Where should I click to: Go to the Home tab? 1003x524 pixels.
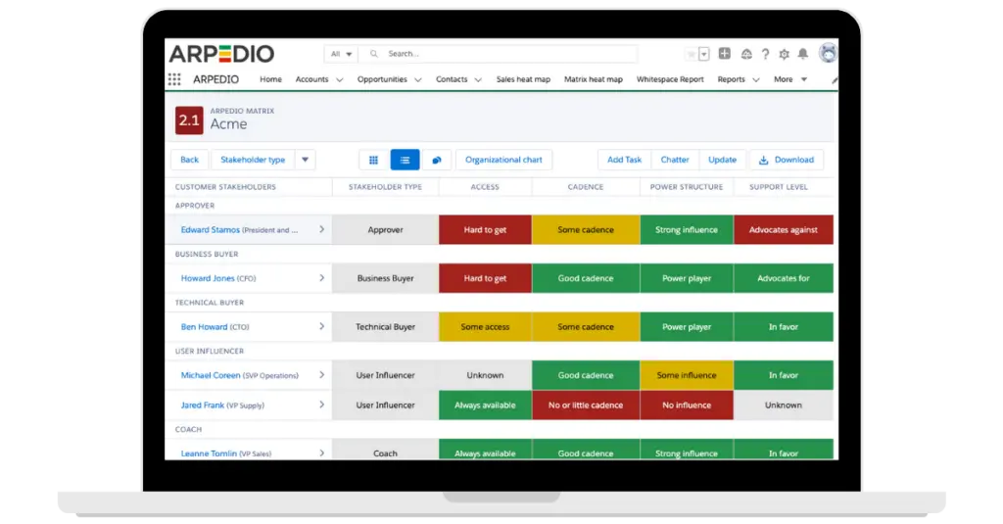270,79
